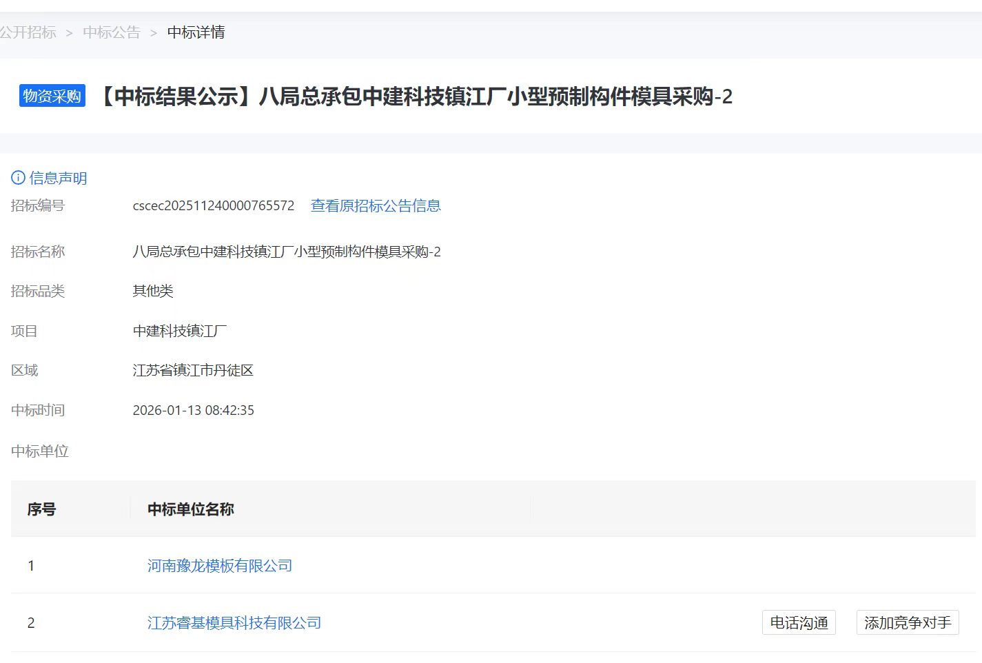Viewport: 982px width, 663px height.
Task: Click the 招标品类 value 其他类
Action: tap(152, 291)
